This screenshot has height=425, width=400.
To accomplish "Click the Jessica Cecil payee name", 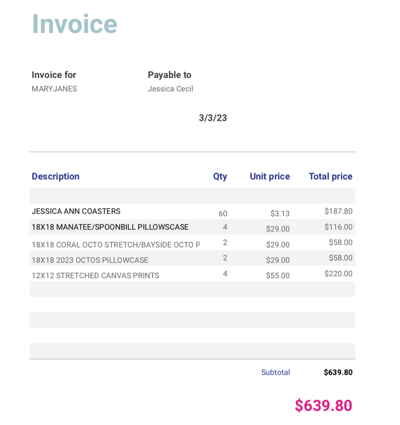I will 170,89.
